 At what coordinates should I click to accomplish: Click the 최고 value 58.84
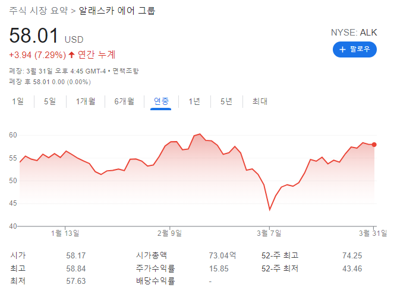[76, 268]
